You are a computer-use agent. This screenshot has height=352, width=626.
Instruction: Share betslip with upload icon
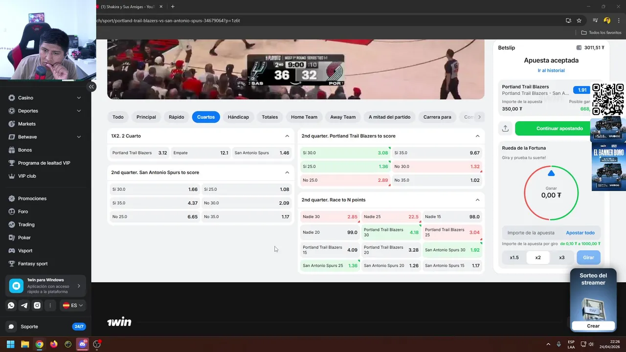tap(505, 129)
